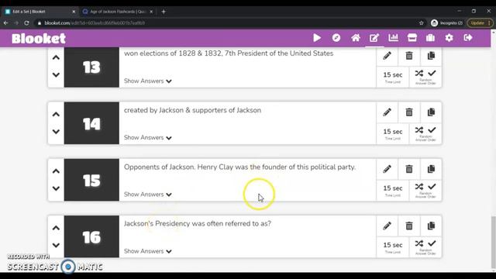The width and height of the screenshot is (496, 279).
Task: Open the Discover compass icon
Action: pyautogui.click(x=336, y=38)
